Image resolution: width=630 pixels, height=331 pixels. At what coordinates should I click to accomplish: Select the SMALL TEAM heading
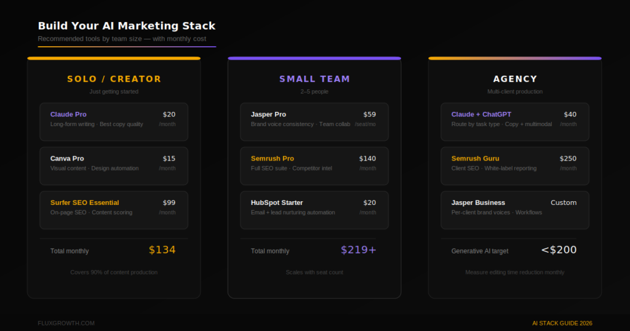click(x=314, y=79)
